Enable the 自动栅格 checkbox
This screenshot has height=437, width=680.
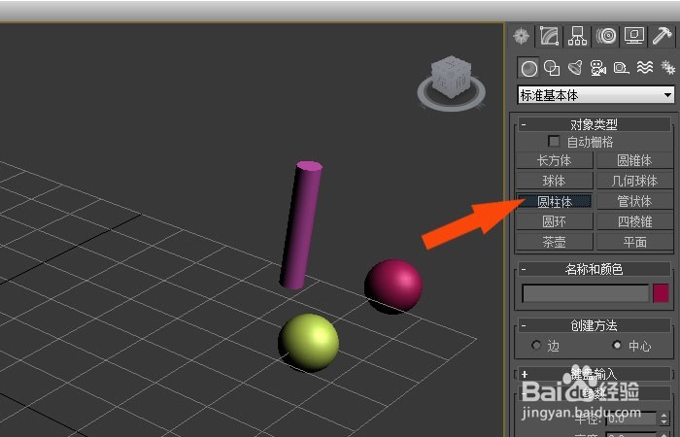pos(554,142)
